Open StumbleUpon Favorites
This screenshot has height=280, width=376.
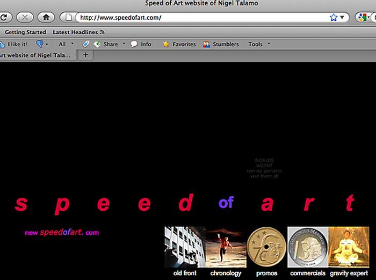179,45
